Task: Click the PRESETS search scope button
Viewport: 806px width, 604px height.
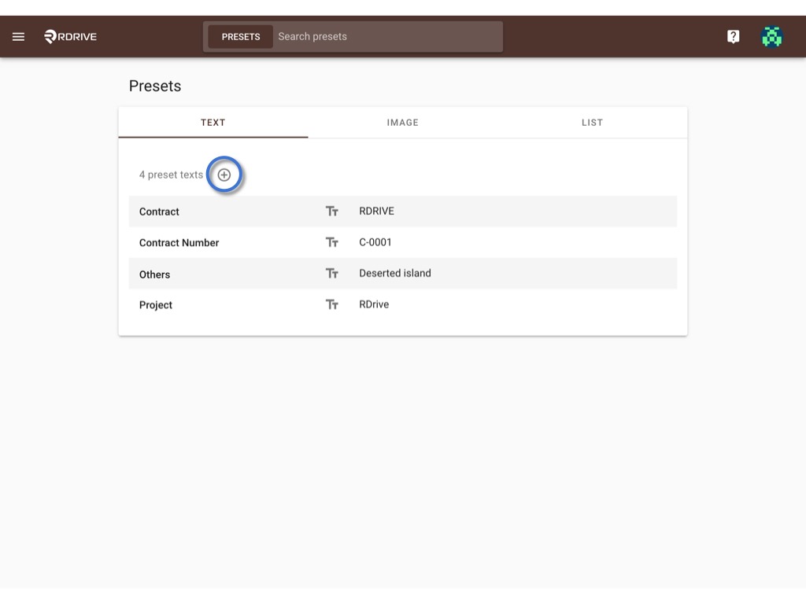Action: (241, 36)
